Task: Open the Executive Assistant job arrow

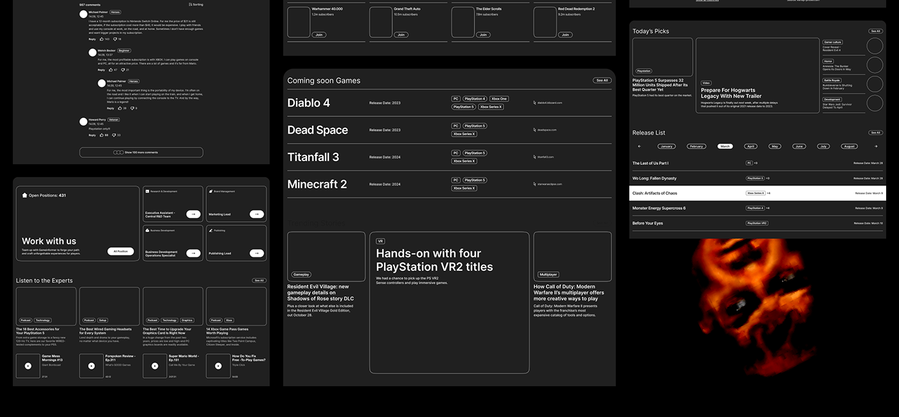Action: coord(193,214)
